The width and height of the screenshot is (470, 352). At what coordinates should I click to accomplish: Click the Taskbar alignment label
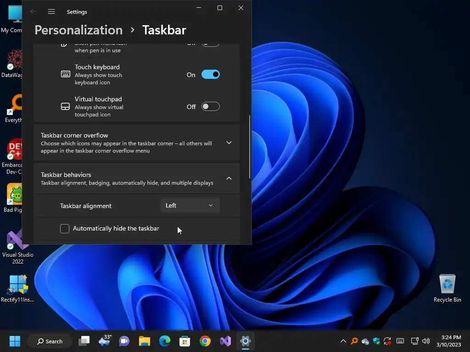point(86,206)
